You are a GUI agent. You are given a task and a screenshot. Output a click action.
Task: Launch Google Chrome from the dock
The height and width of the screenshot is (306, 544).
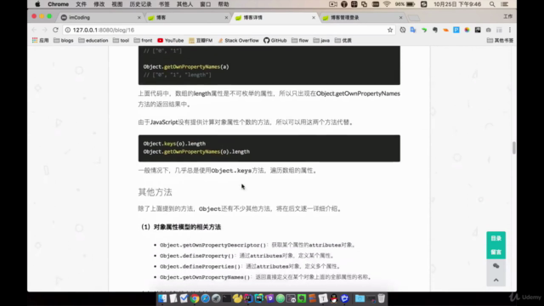pyautogui.click(x=195, y=298)
